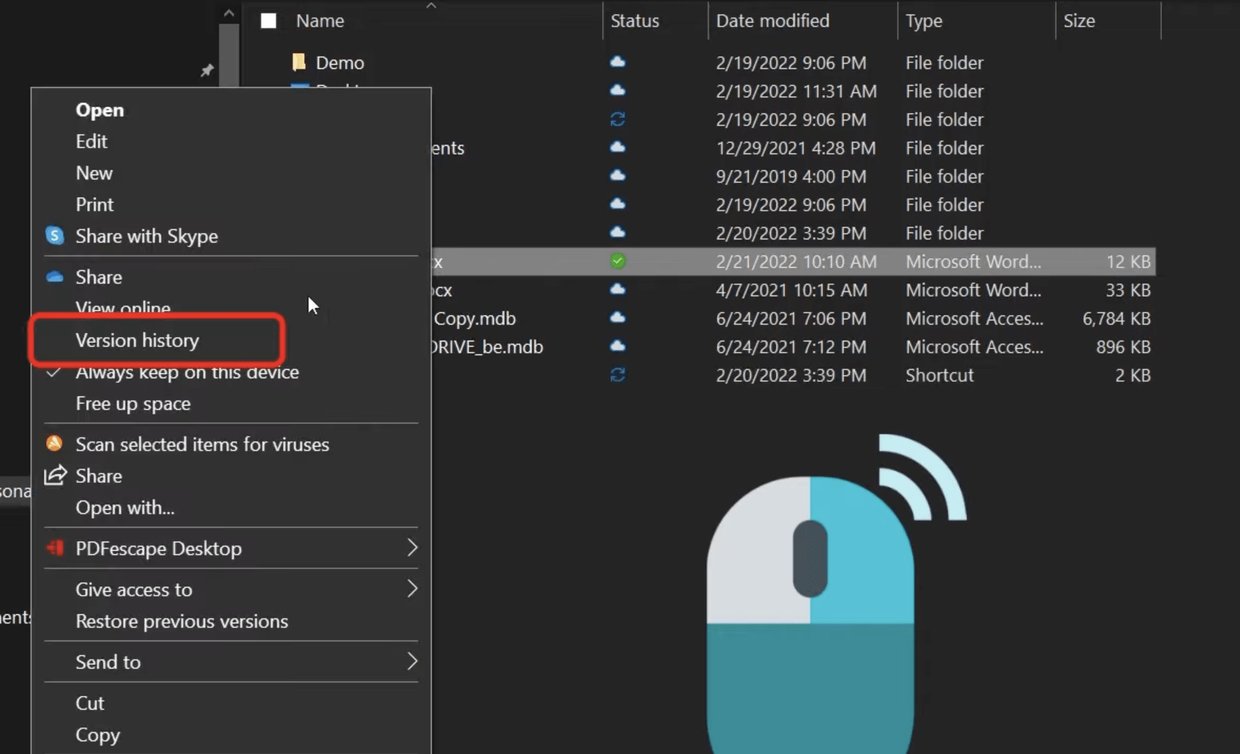The image size is (1240, 754).
Task: Click the 12 KB size cell
Action: coord(1128,262)
